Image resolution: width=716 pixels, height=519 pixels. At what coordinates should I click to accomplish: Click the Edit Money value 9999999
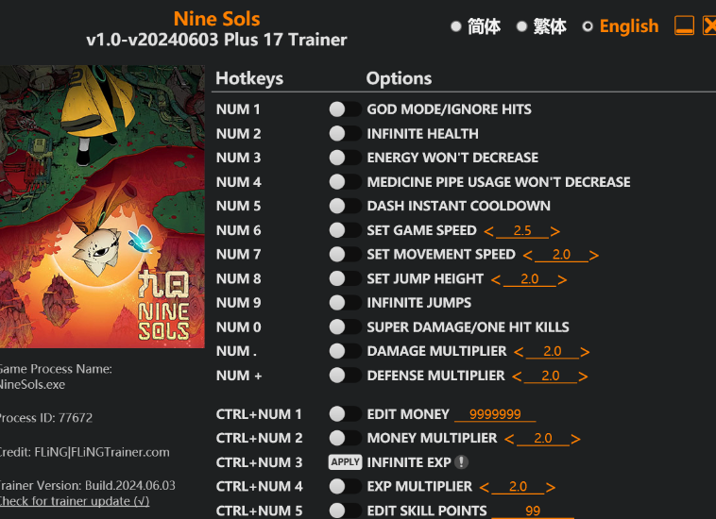coord(495,414)
